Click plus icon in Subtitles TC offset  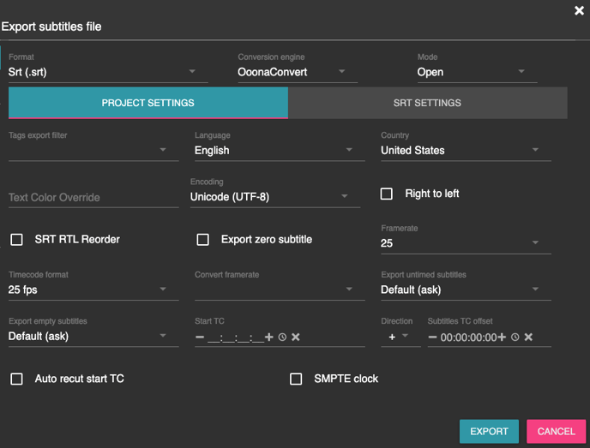502,337
